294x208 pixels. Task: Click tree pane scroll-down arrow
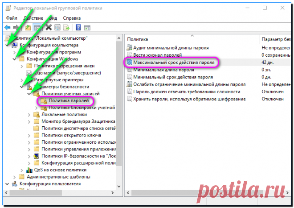[119, 186]
